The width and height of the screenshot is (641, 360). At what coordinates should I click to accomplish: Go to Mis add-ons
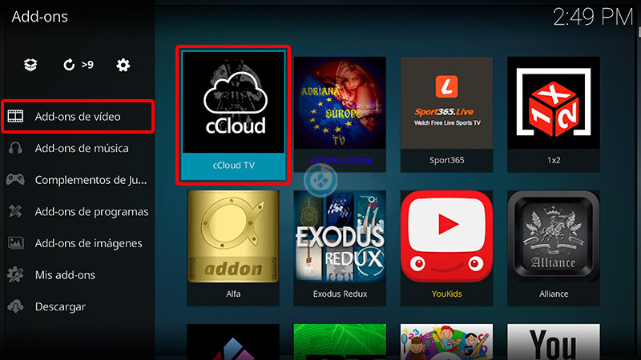point(78,274)
